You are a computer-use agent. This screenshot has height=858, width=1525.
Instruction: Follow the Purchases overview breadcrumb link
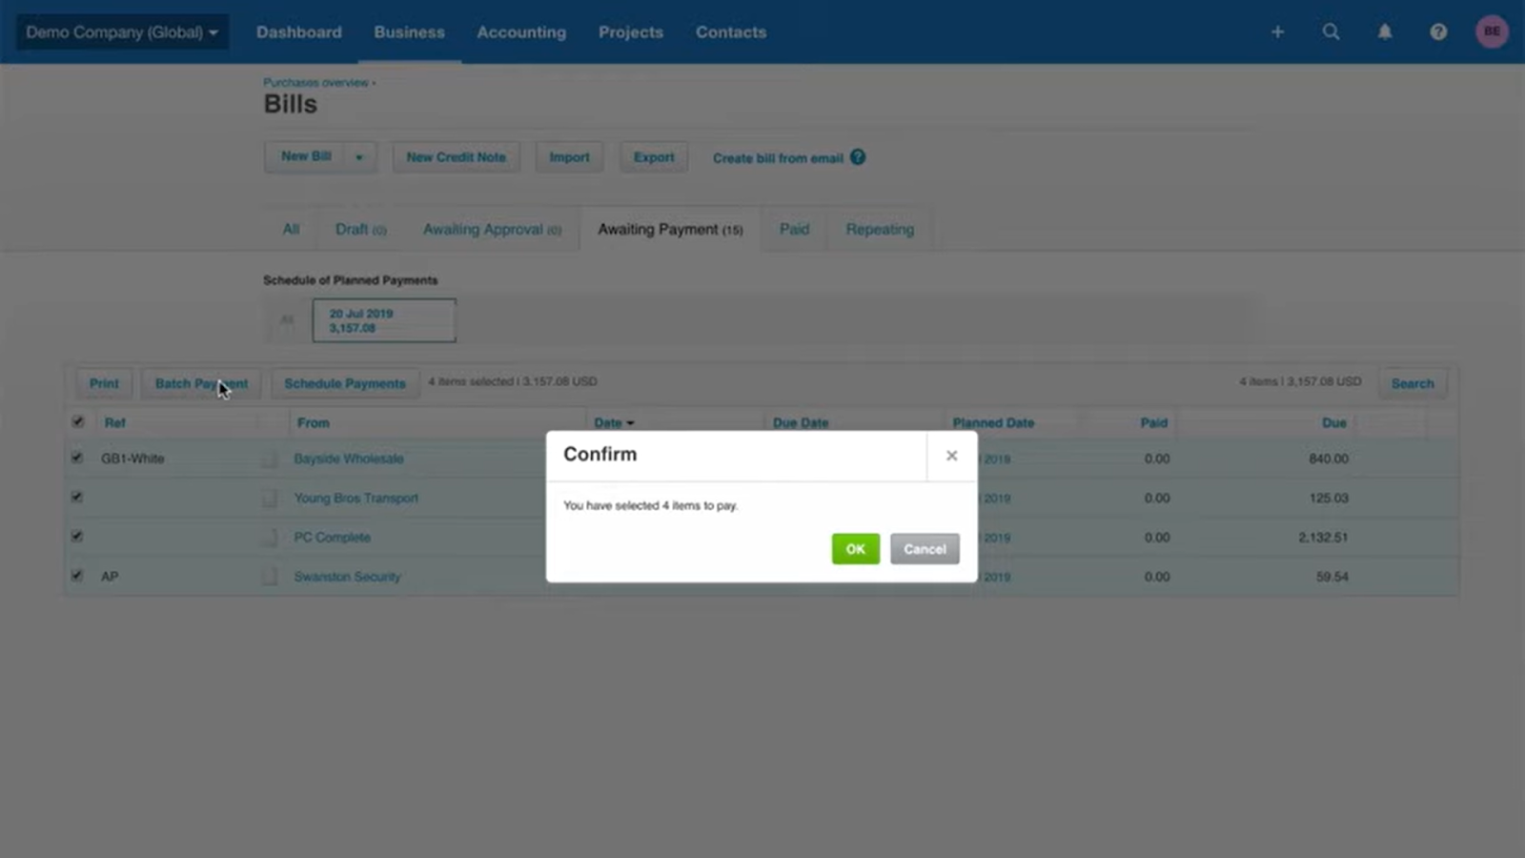(315, 83)
